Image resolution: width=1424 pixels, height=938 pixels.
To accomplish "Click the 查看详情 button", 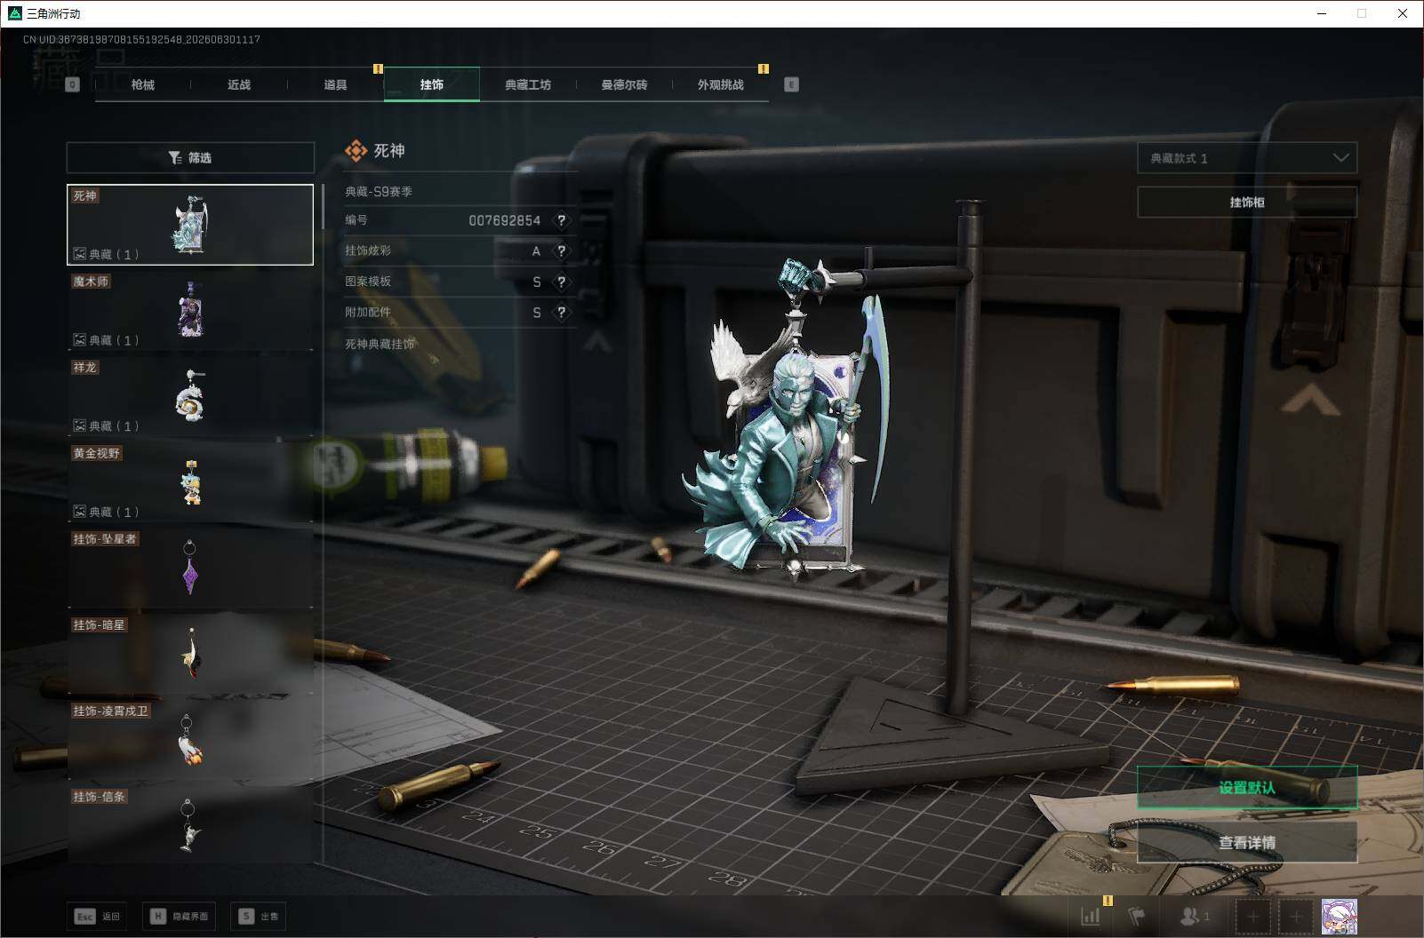I will (x=1247, y=842).
